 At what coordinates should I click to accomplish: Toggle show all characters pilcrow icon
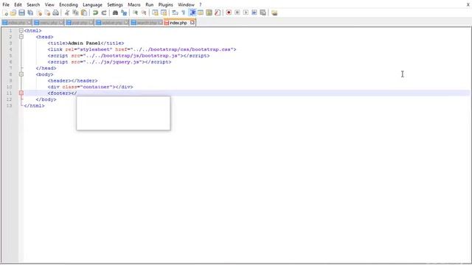coord(184,13)
